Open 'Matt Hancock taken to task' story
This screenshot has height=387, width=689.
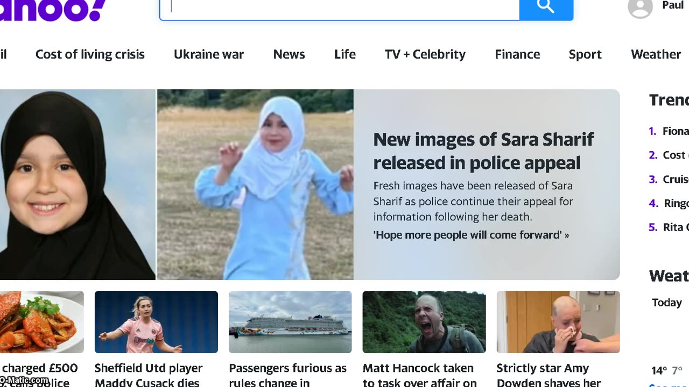coord(420,375)
